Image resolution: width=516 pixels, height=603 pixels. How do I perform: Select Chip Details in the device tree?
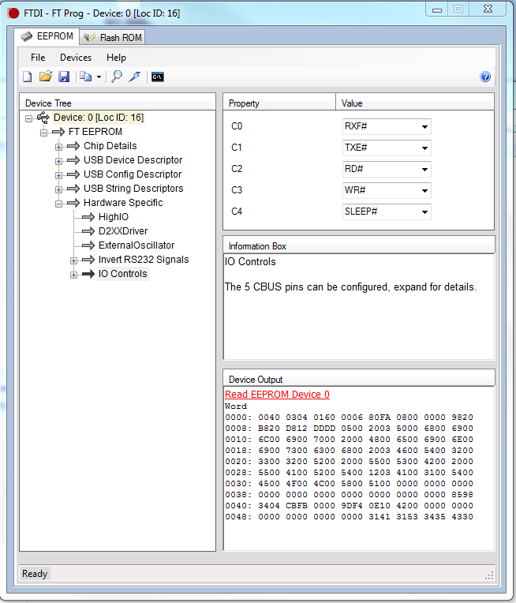coord(110,146)
